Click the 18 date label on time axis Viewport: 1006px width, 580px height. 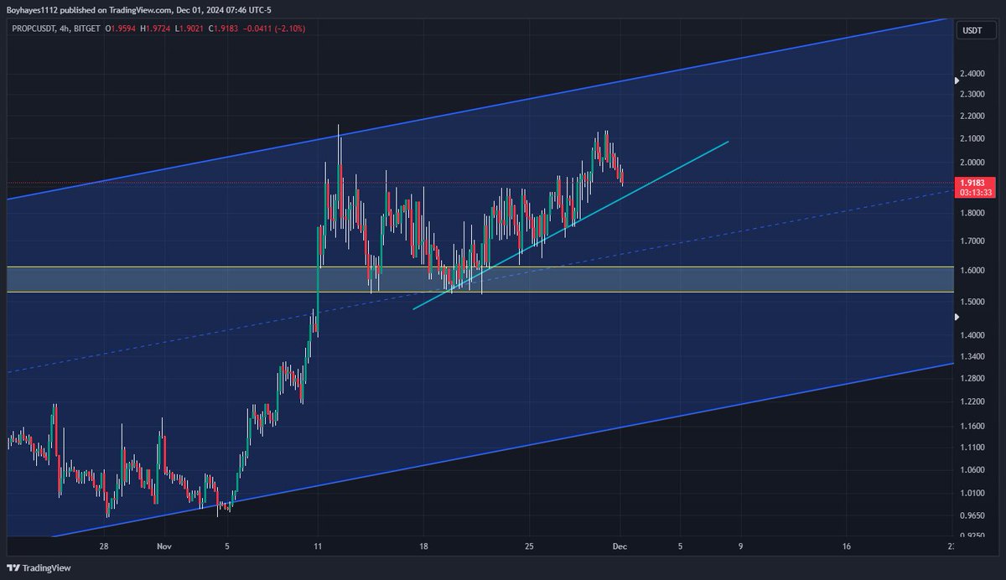pyautogui.click(x=423, y=545)
